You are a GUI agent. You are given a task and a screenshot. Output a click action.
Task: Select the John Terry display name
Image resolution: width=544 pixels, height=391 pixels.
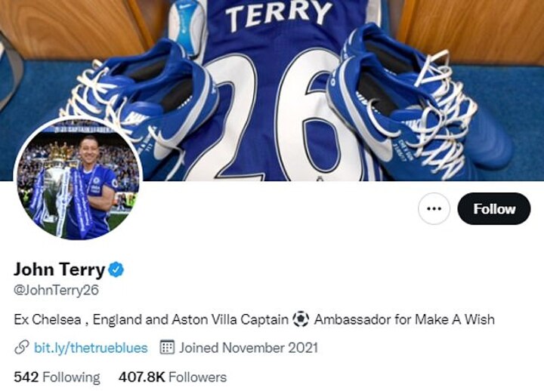[59, 269]
